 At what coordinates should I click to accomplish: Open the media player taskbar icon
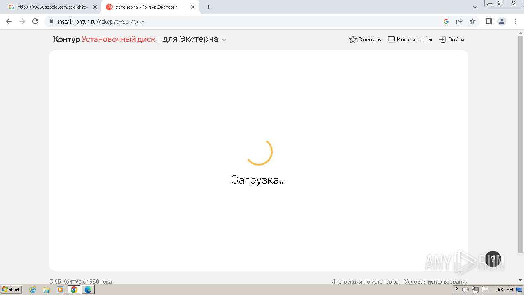coord(60,290)
